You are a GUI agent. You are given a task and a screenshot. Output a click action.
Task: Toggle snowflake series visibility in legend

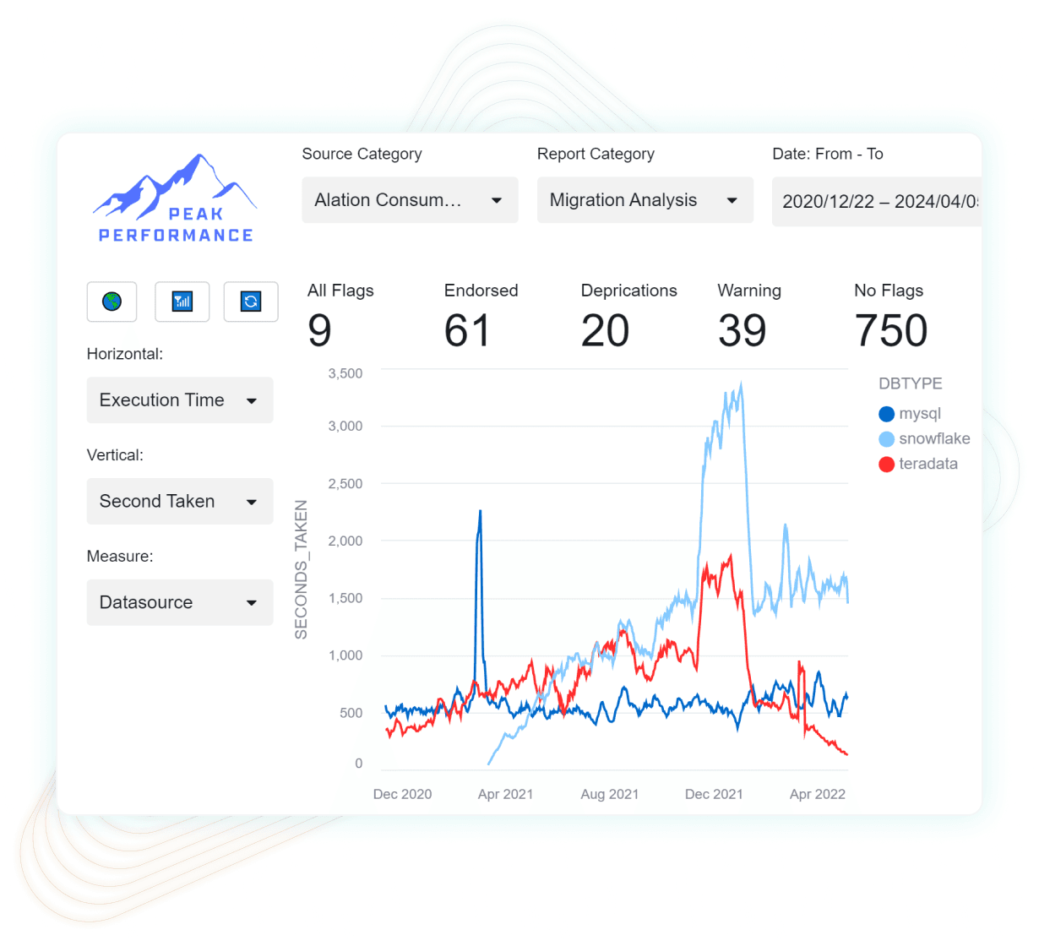click(x=933, y=438)
